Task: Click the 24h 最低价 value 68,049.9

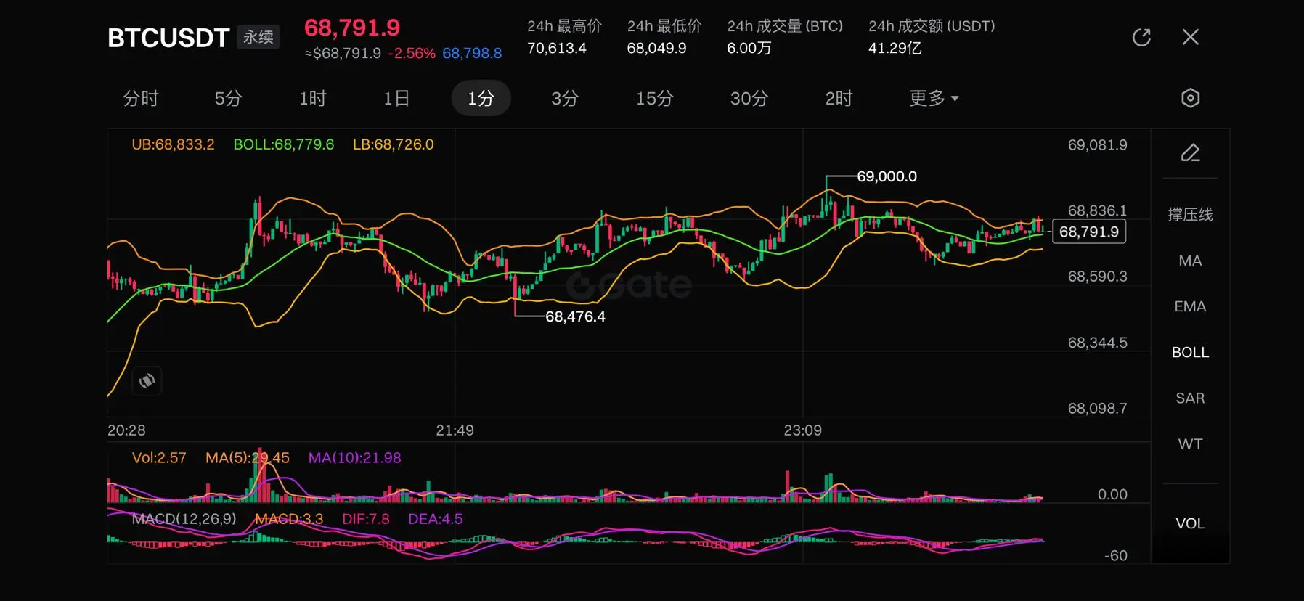Action: 656,48
